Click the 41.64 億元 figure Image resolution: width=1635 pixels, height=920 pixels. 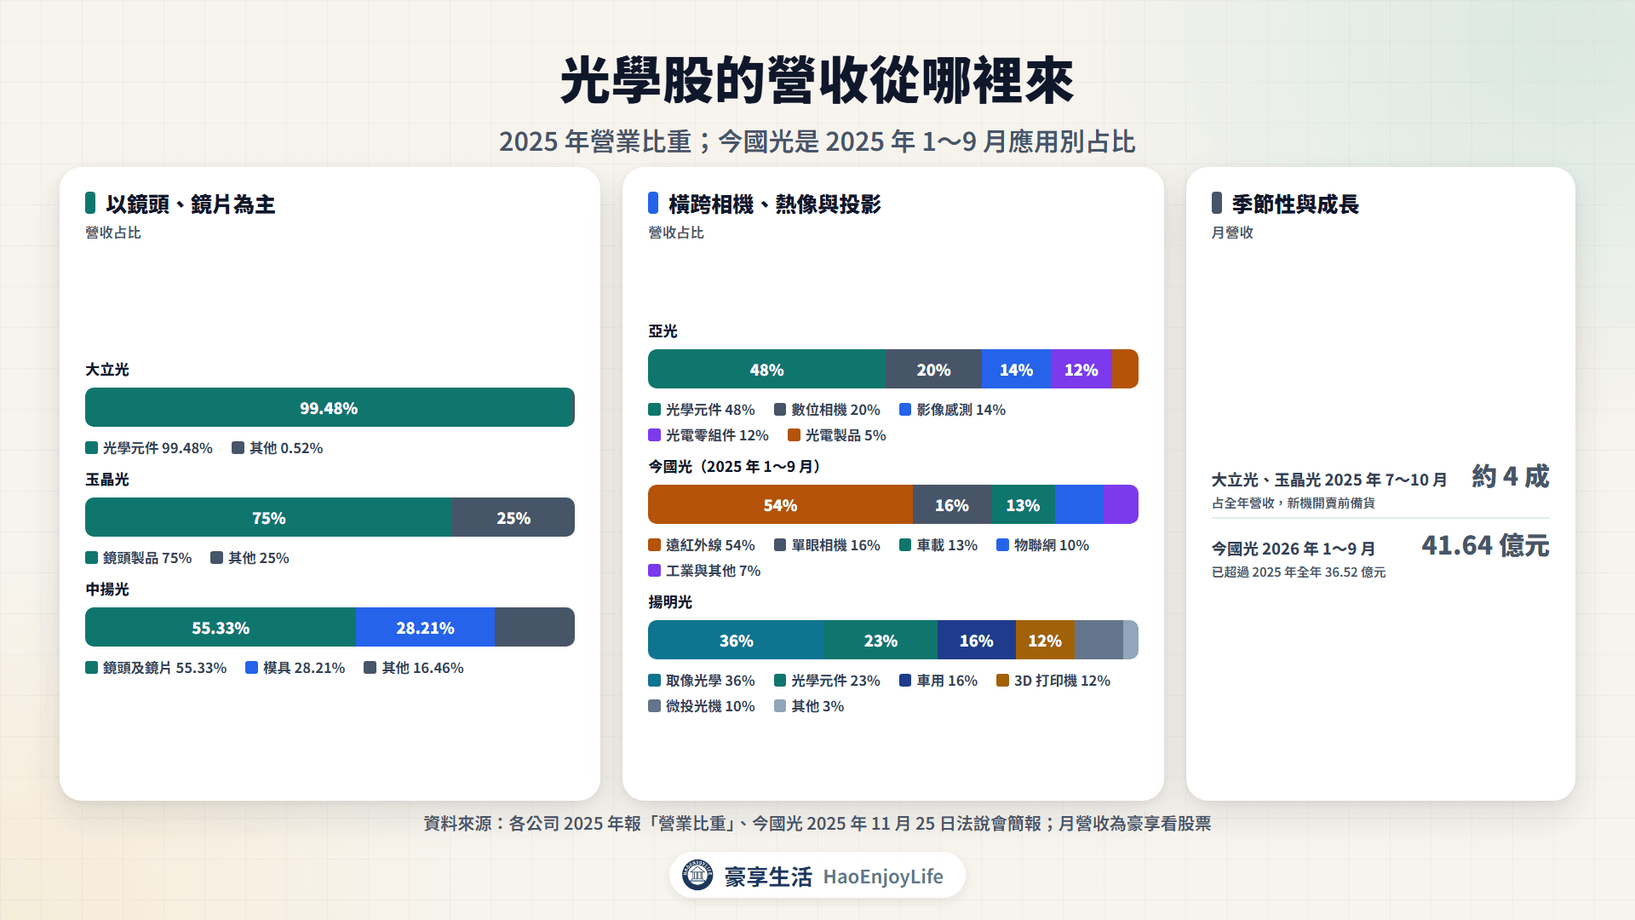pyautogui.click(x=1485, y=545)
